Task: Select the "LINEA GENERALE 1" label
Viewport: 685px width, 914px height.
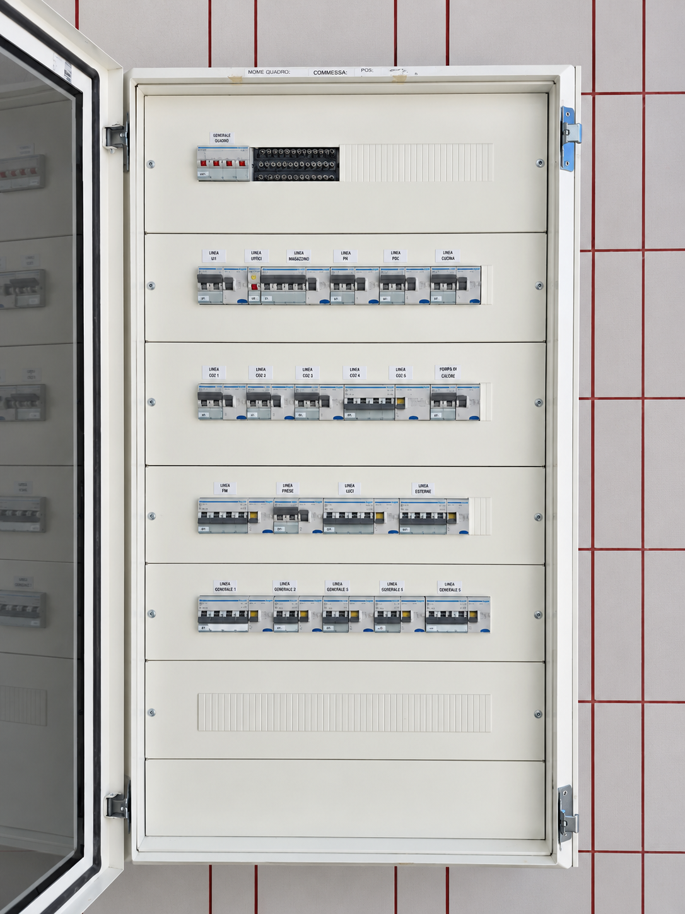Action: pos(225,586)
